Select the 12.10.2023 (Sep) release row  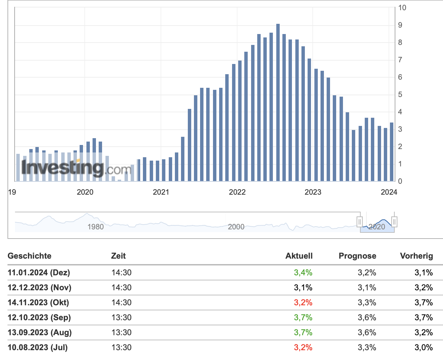tap(39, 318)
